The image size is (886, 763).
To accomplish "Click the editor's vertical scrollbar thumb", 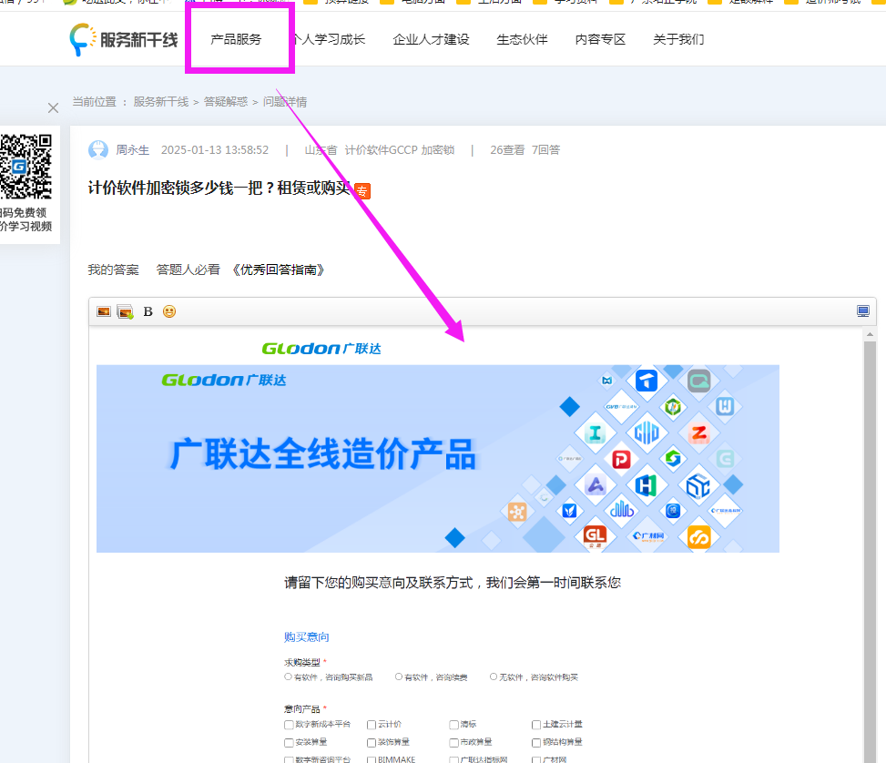I will tap(871, 551).
